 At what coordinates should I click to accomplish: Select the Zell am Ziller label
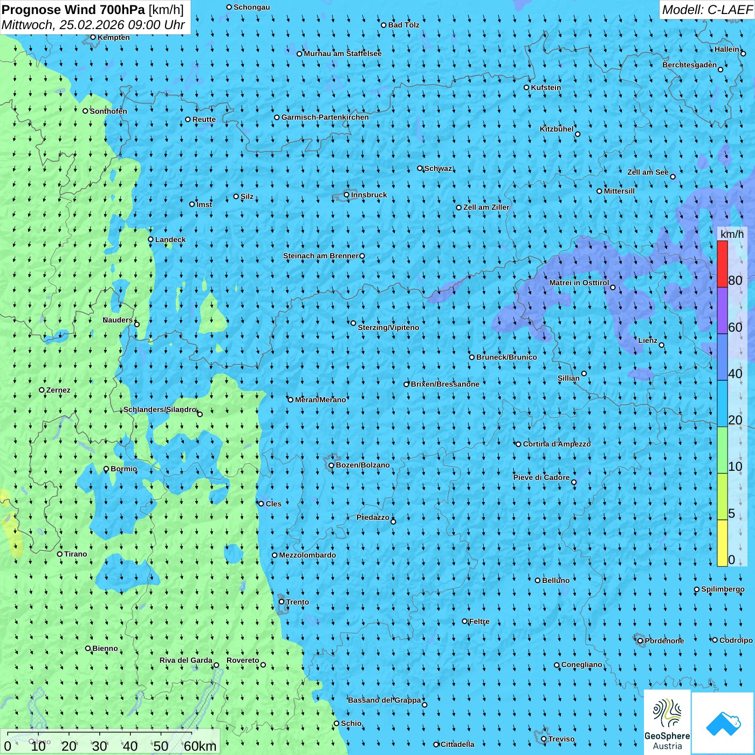click(x=486, y=207)
